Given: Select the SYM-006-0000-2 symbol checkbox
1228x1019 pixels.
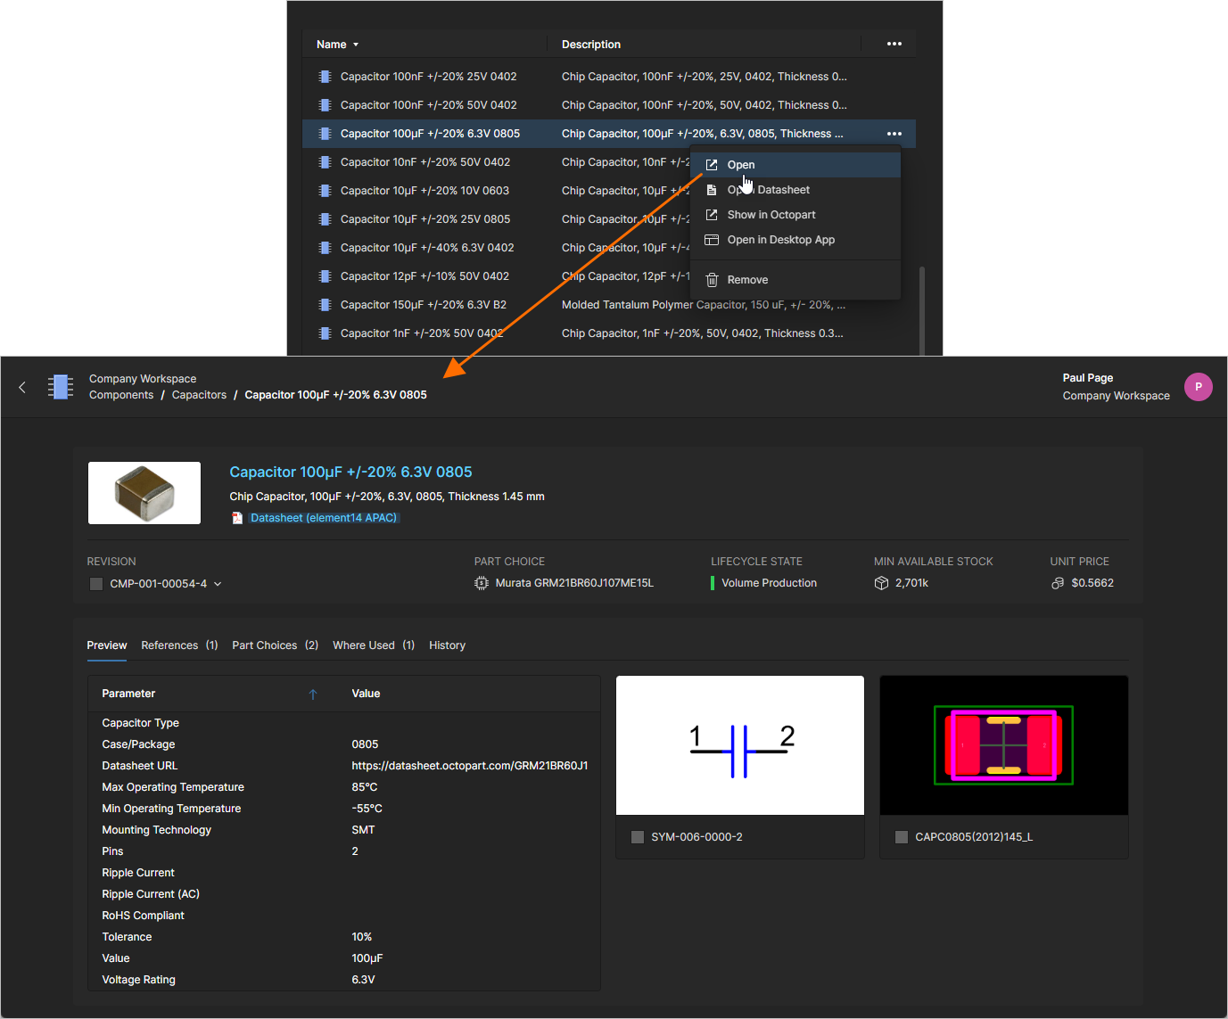Looking at the screenshot, I should [x=638, y=836].
